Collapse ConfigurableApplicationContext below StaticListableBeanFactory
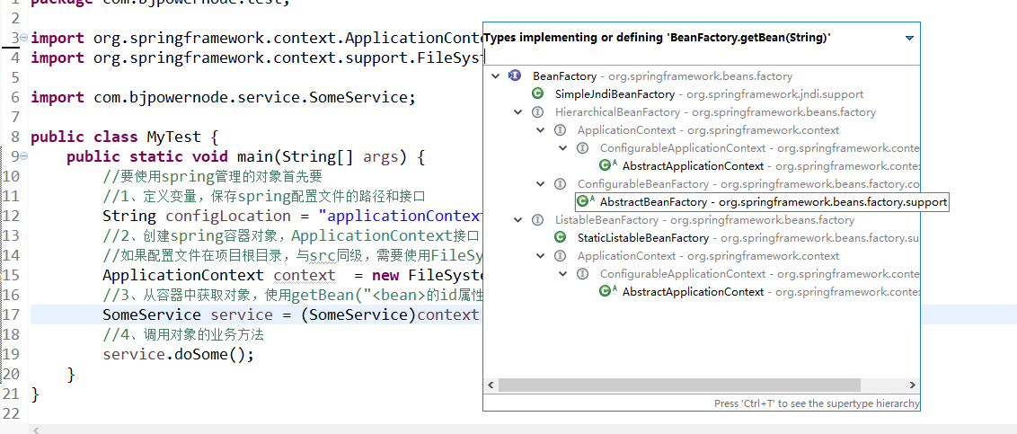 tap(563, 274)
